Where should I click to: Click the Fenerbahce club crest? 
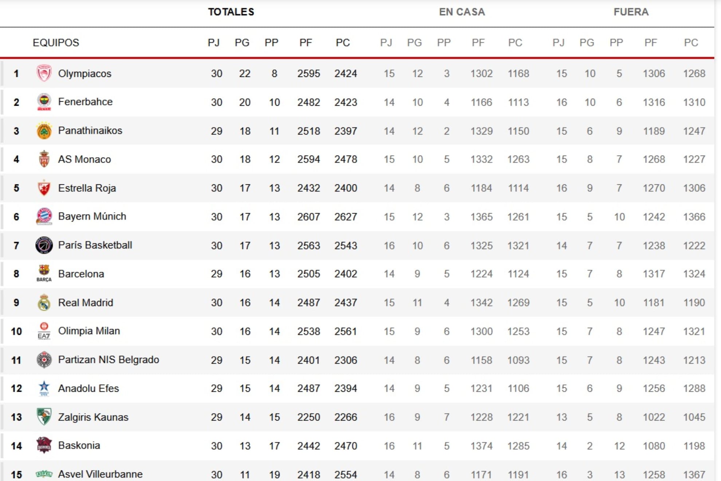44,102
